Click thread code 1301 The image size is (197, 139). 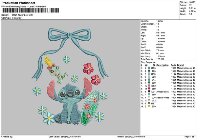pos(174,80)
